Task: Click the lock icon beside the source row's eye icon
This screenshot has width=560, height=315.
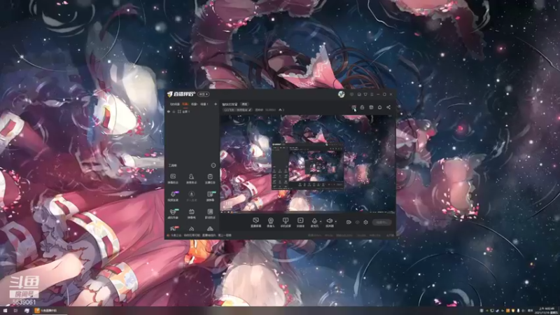Action: click(174, 111)
